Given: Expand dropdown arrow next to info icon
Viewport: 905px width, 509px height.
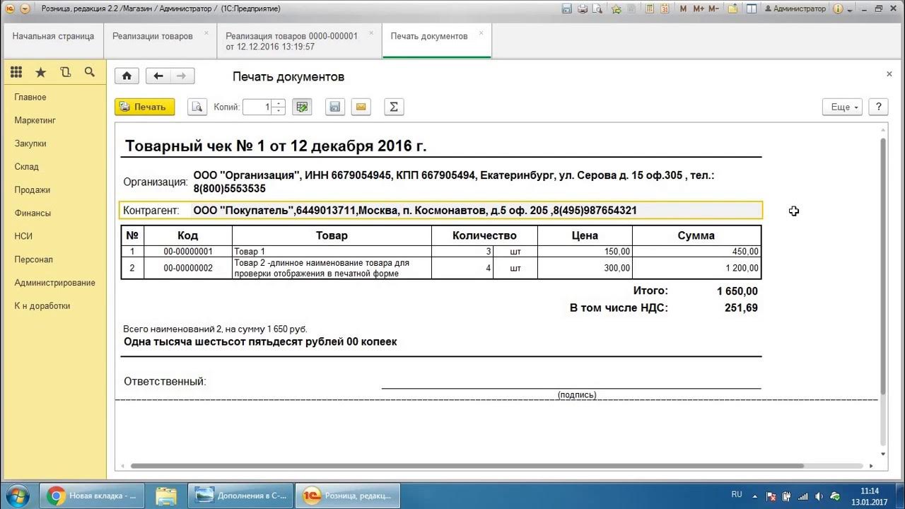Looking at the screenshot, I should point(849,10).
